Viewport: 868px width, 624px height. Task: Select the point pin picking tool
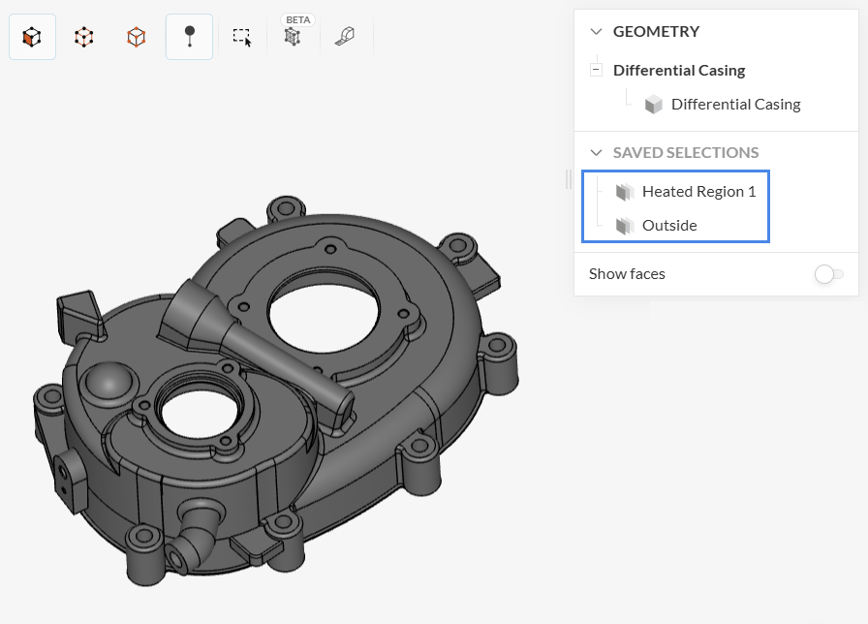[x=189, y=37]
